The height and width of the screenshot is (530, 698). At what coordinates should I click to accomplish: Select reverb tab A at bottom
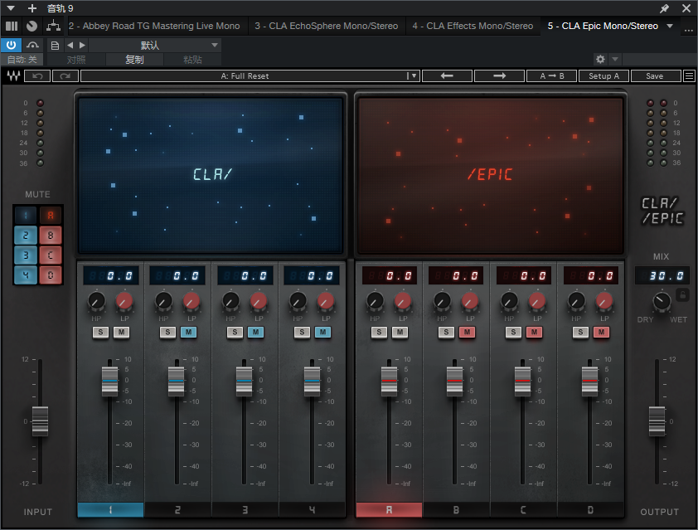click(389, 509)
